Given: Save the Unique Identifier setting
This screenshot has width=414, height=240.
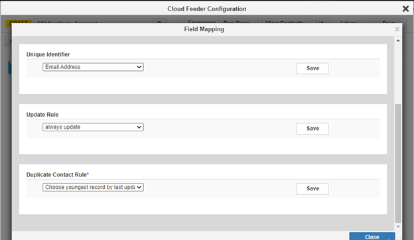Looking at the screenshot, I should [312, 68].
